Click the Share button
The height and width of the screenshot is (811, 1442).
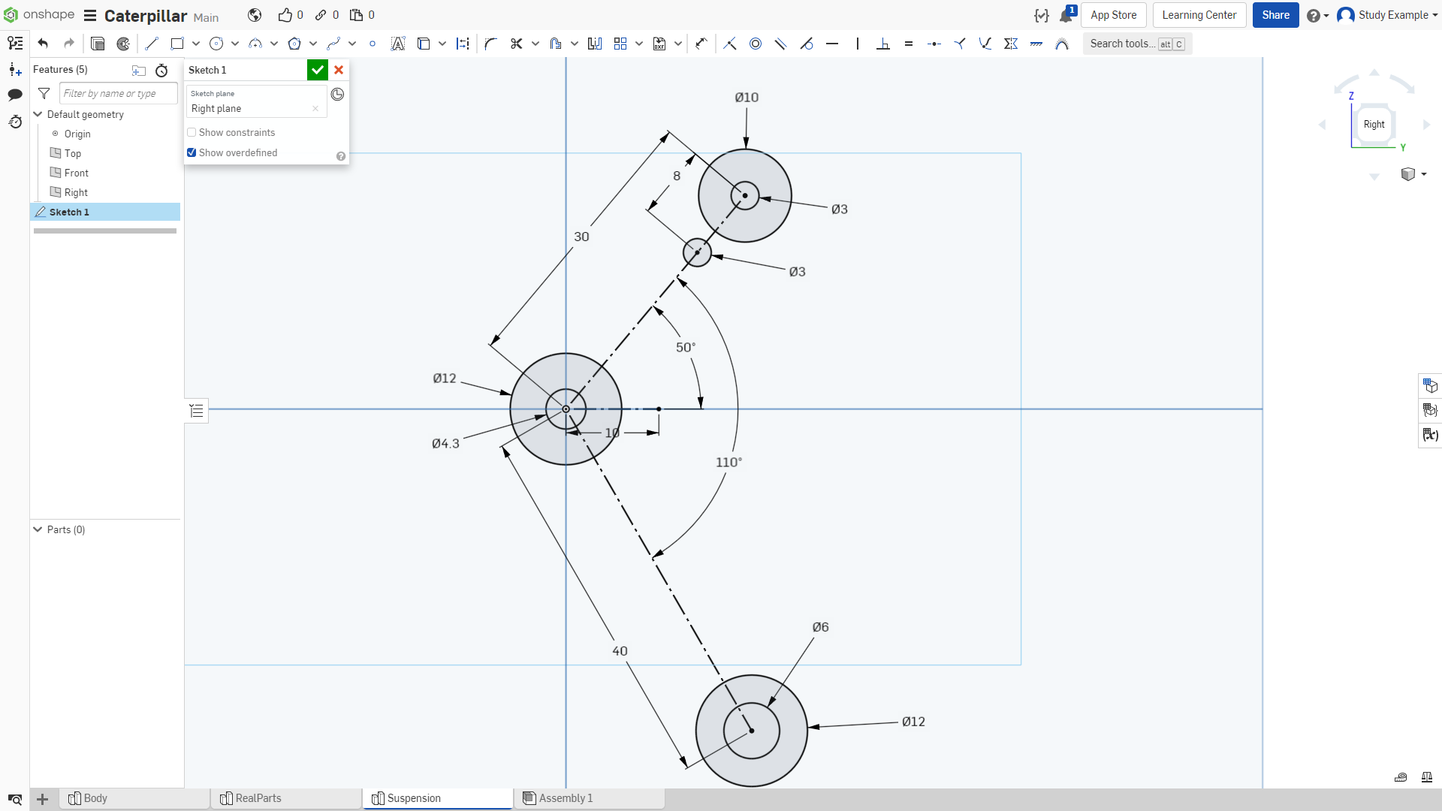coord(1275,15)
